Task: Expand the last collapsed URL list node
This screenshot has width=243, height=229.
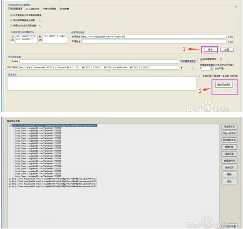Action: click(10, 186)
